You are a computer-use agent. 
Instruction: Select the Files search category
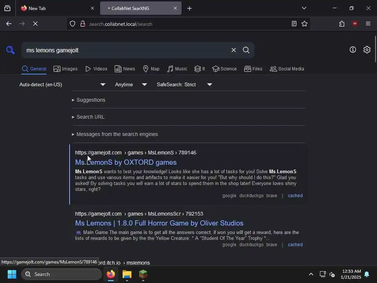253,69
